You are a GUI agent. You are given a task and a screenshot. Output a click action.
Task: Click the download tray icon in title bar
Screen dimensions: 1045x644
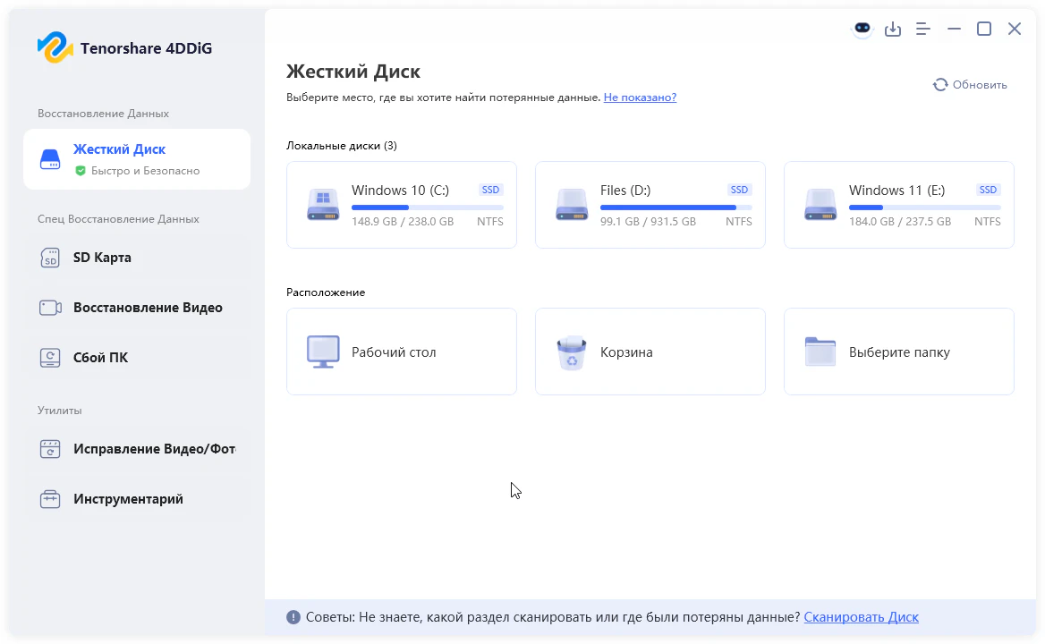point(892,30)
